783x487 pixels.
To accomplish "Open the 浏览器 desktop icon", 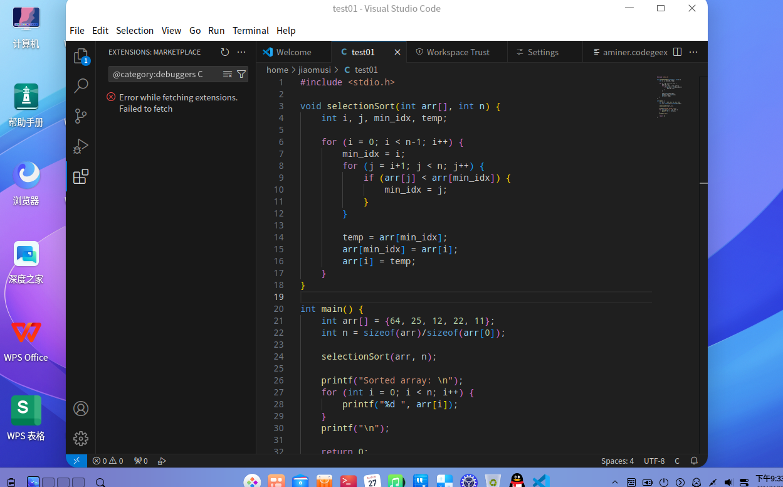I will coord(26,184).
